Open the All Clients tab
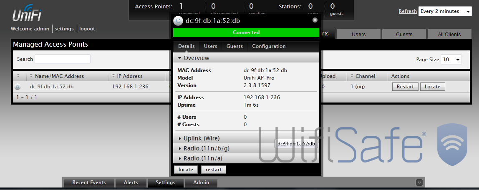The height and width of the screenshot is (190, 479). (449, 35)
